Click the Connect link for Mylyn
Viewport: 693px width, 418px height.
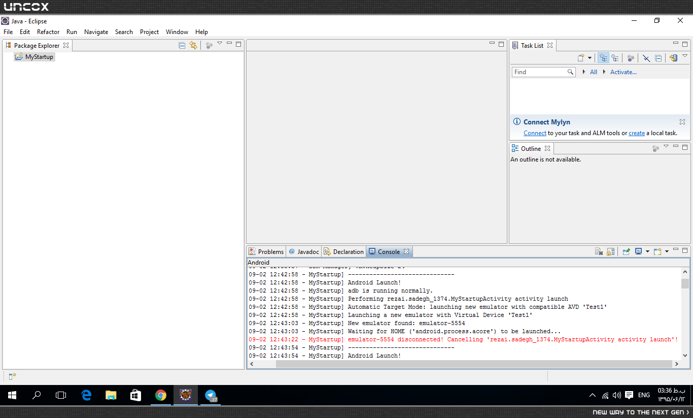(535, 133)
